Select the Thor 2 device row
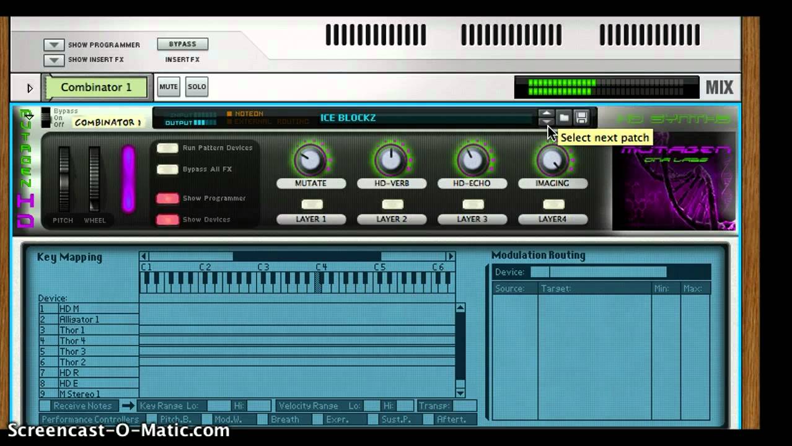Screen dimensions: 792x446 tap(89, 362)
